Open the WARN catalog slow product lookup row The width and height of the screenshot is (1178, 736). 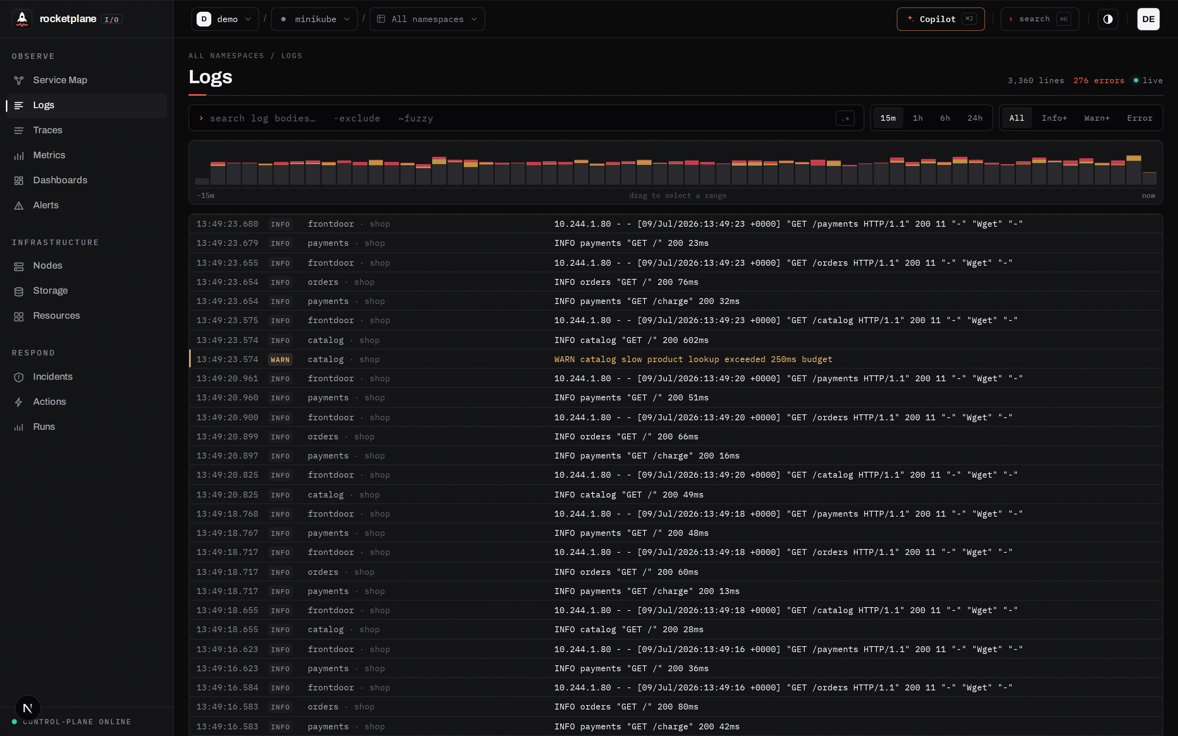(x=676, y=359)
